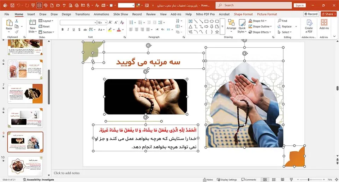The height and width of the screenshot is (182, 339).
Task: Insert a New Slide
Action: pos(32,26)
